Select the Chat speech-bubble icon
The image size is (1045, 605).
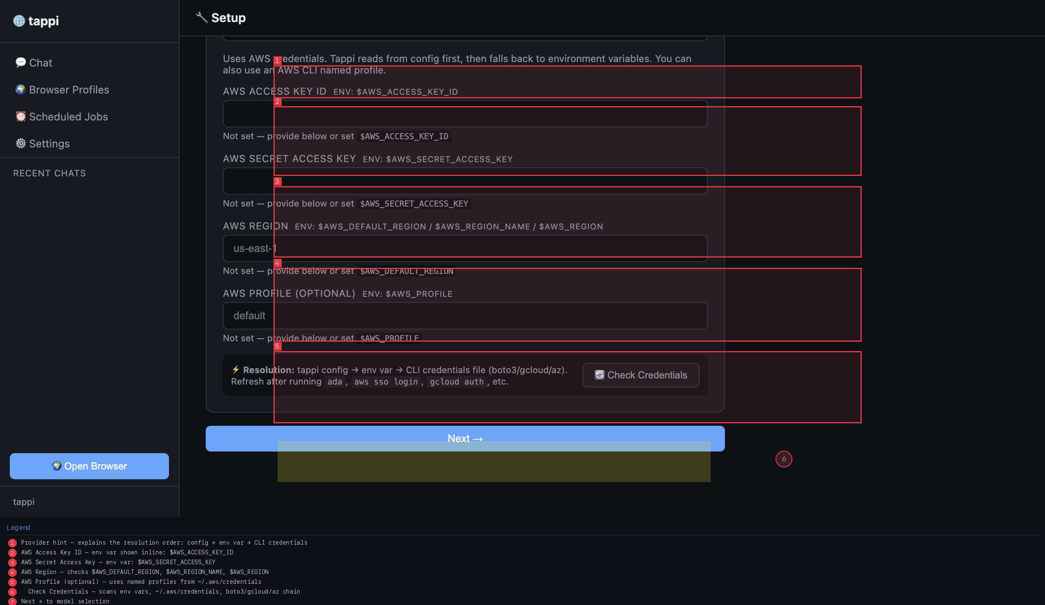(x=21, y=62)
